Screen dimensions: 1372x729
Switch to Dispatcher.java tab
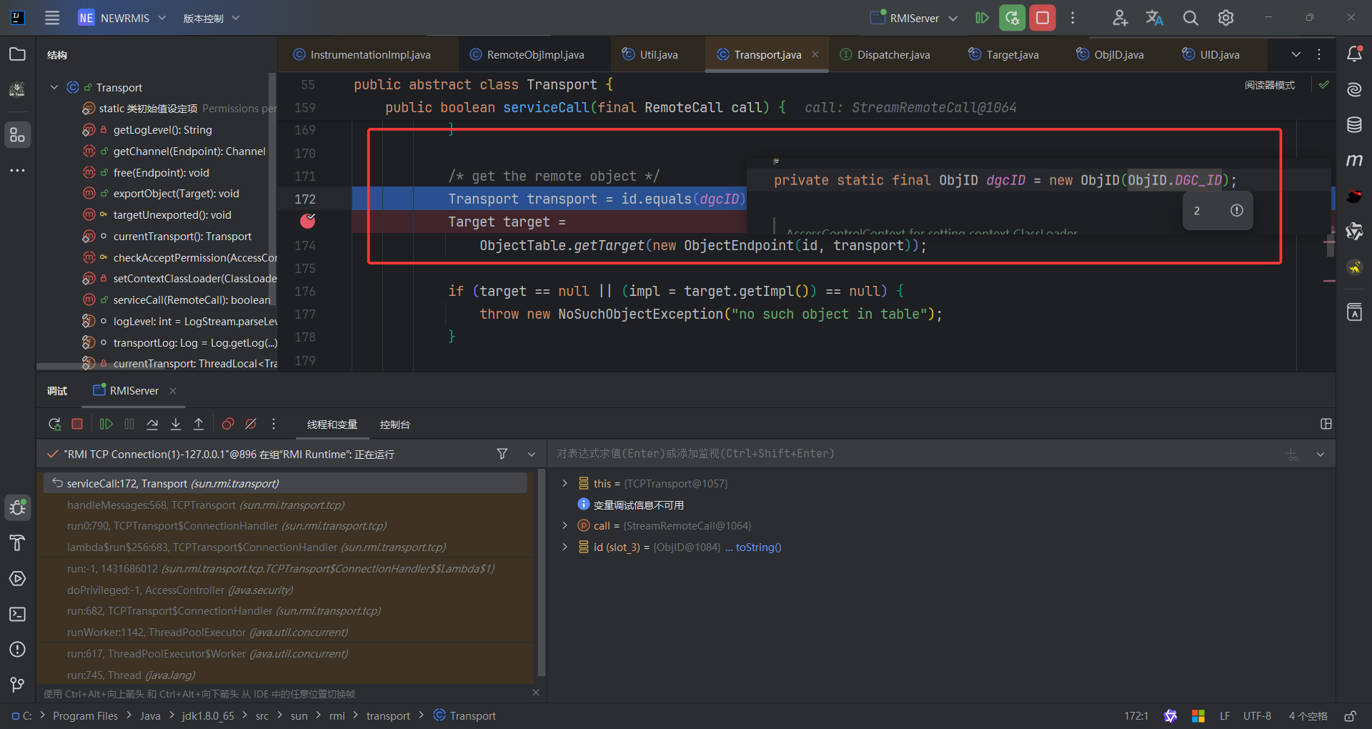(x=885, y=54)
